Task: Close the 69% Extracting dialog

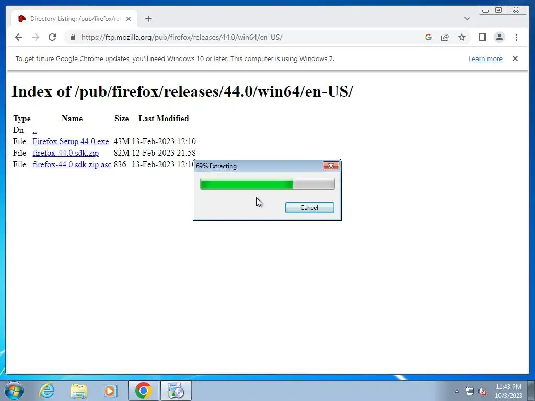Action: point(331,166)
